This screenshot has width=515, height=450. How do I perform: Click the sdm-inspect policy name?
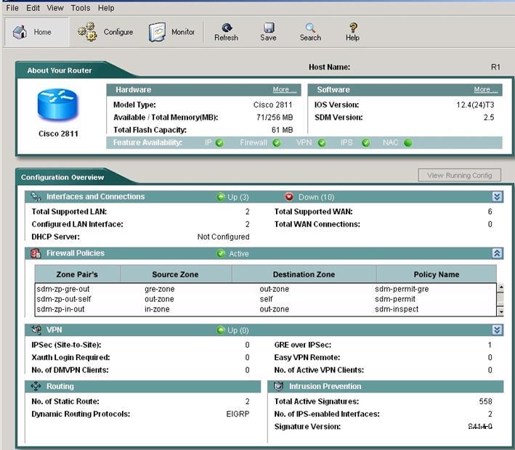397,309
